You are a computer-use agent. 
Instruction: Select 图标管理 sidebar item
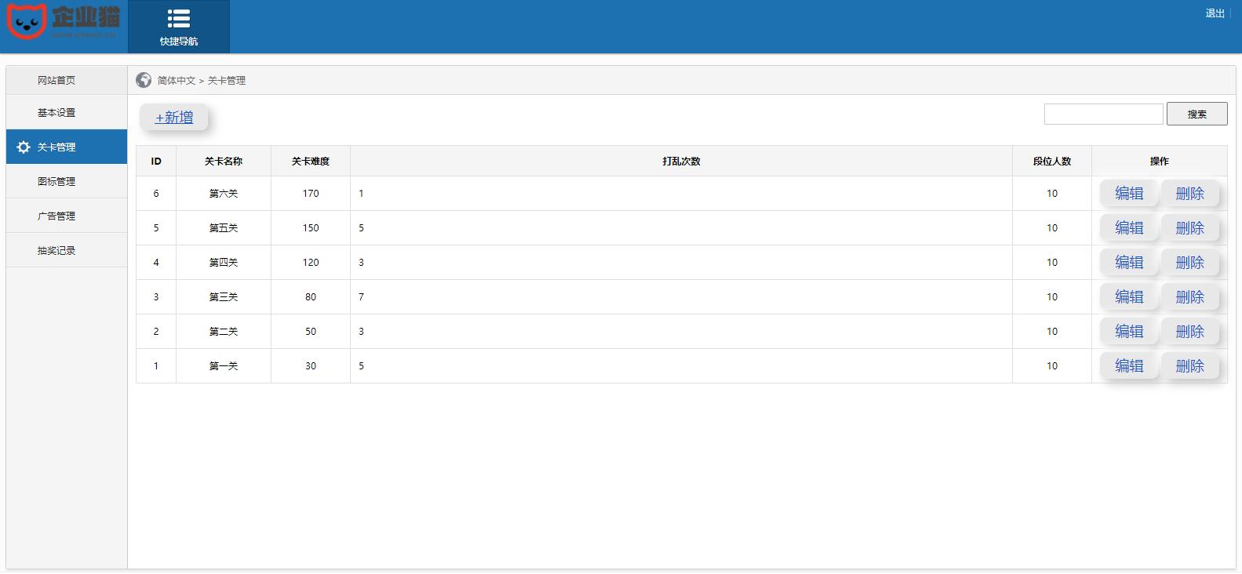tap(56, 181)
